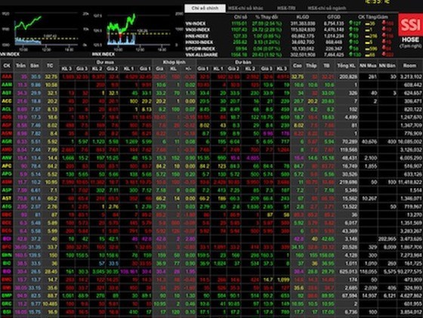Sort by the Sàn column header
Viewport: 423px width, 318px height.
(35, 66)
